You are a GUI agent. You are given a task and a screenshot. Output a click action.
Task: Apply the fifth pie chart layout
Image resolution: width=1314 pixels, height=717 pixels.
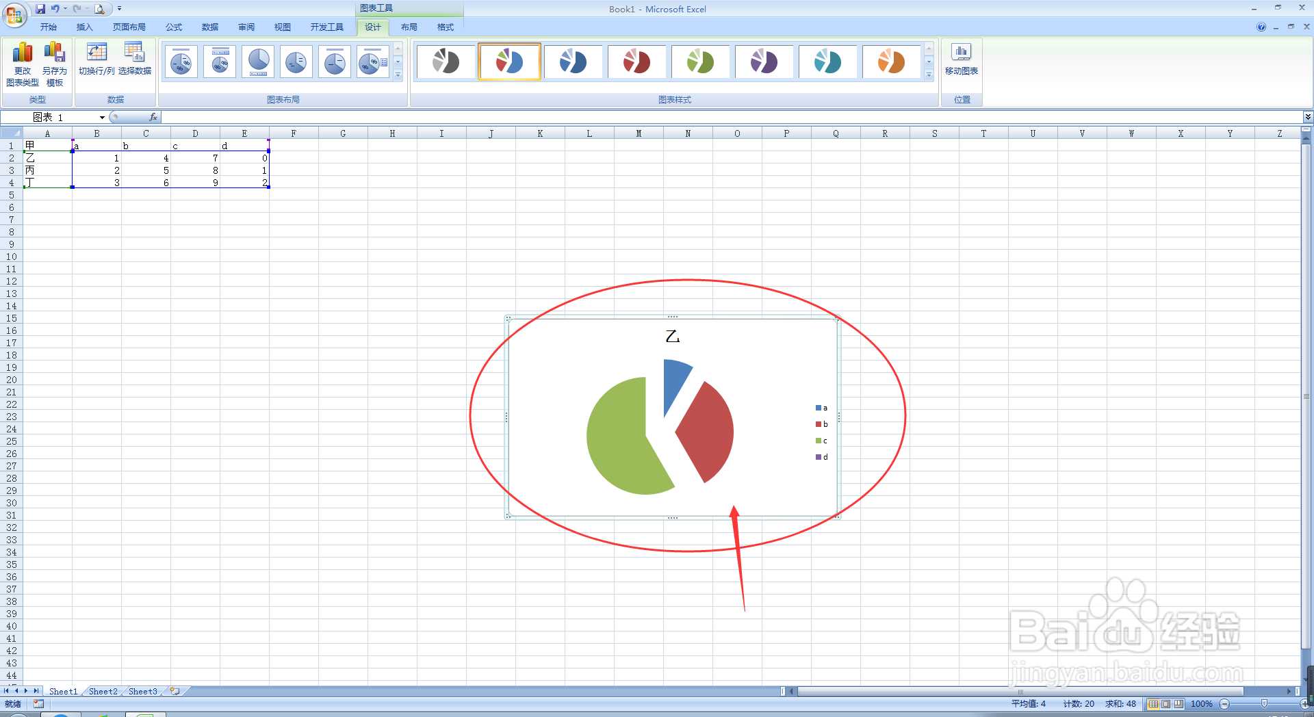point(335,62)
